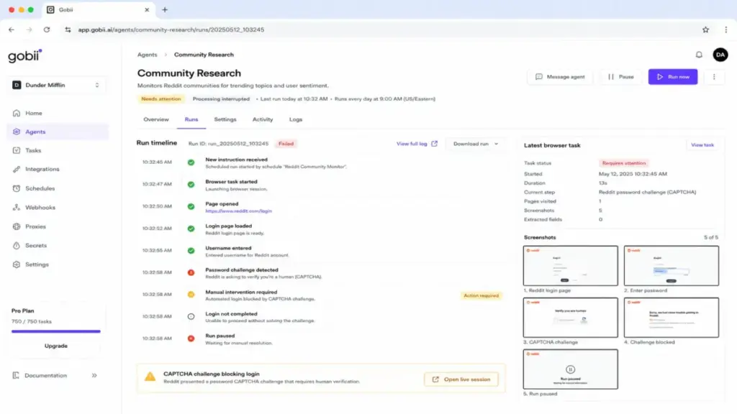Click yellow icon for Manual intervention required
This screenshot has width=737, height=414.
pos(191,295)
